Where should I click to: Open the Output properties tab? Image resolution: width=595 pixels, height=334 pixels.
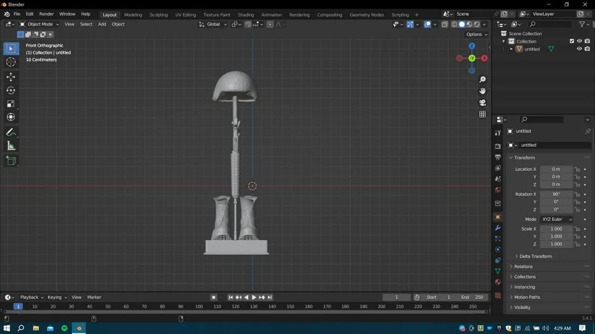coord(498,157)
